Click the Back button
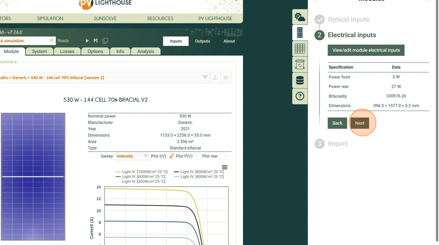439x245 pixels. pyautogui.click(x=337, y=123)
